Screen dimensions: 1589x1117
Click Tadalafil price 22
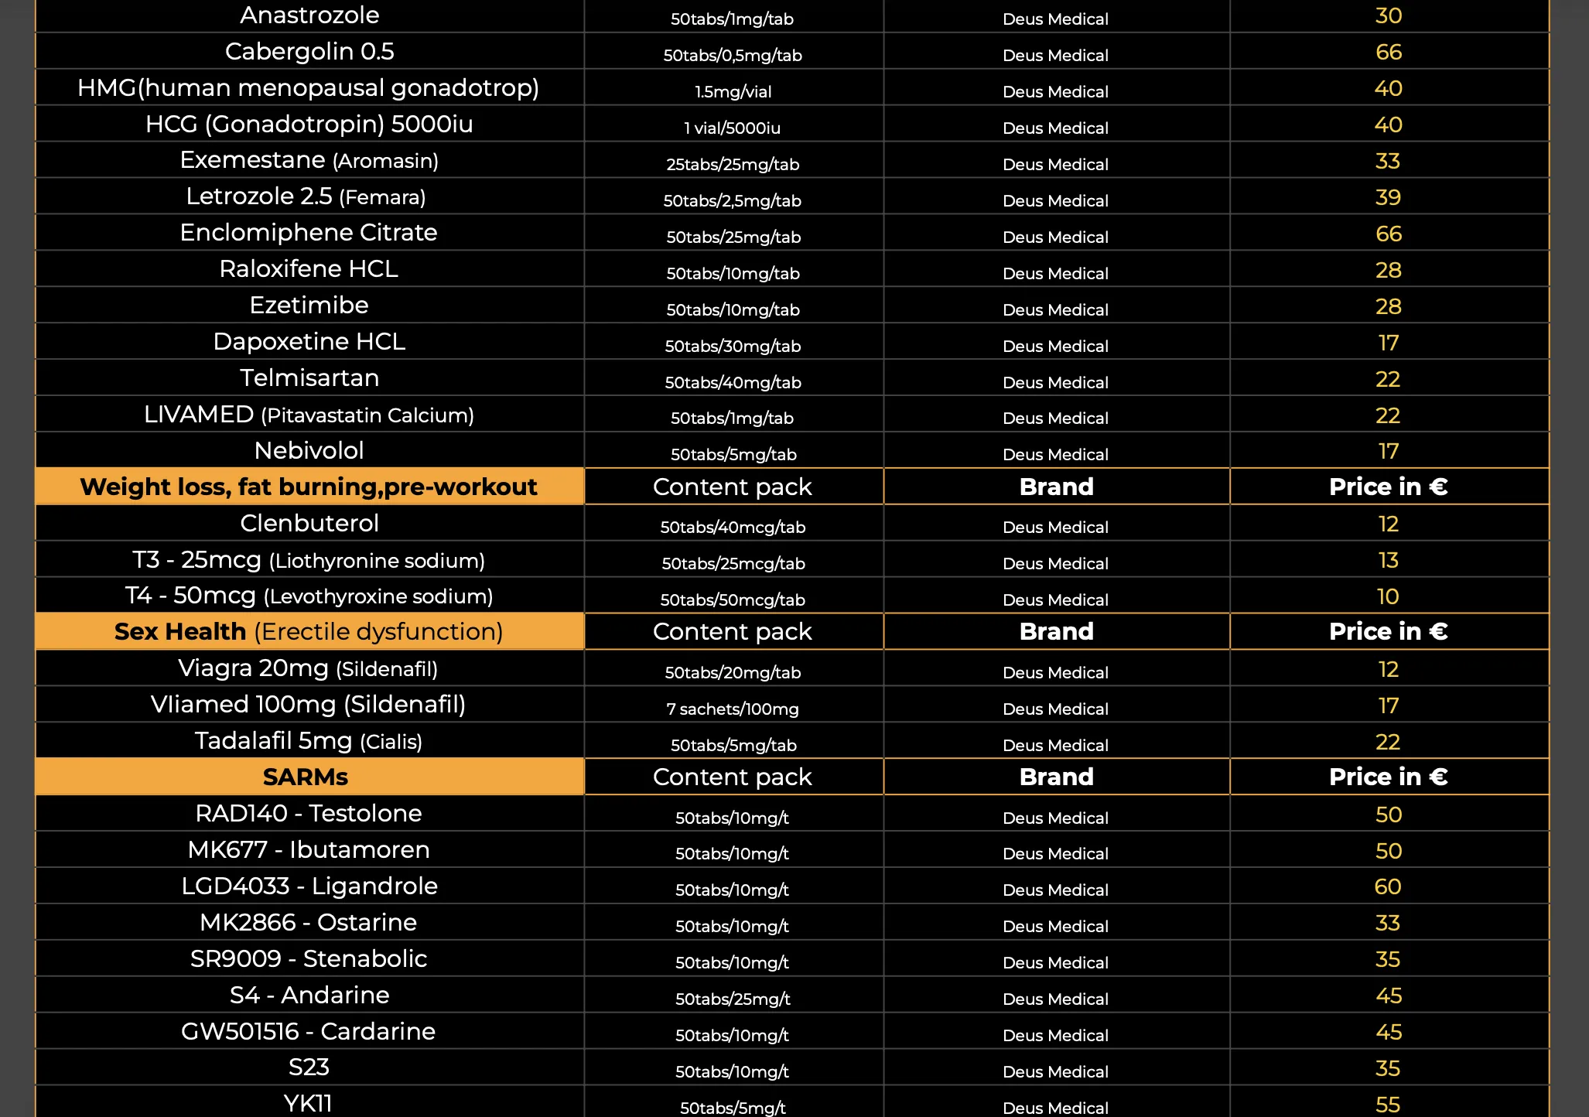click(1389, 743)
